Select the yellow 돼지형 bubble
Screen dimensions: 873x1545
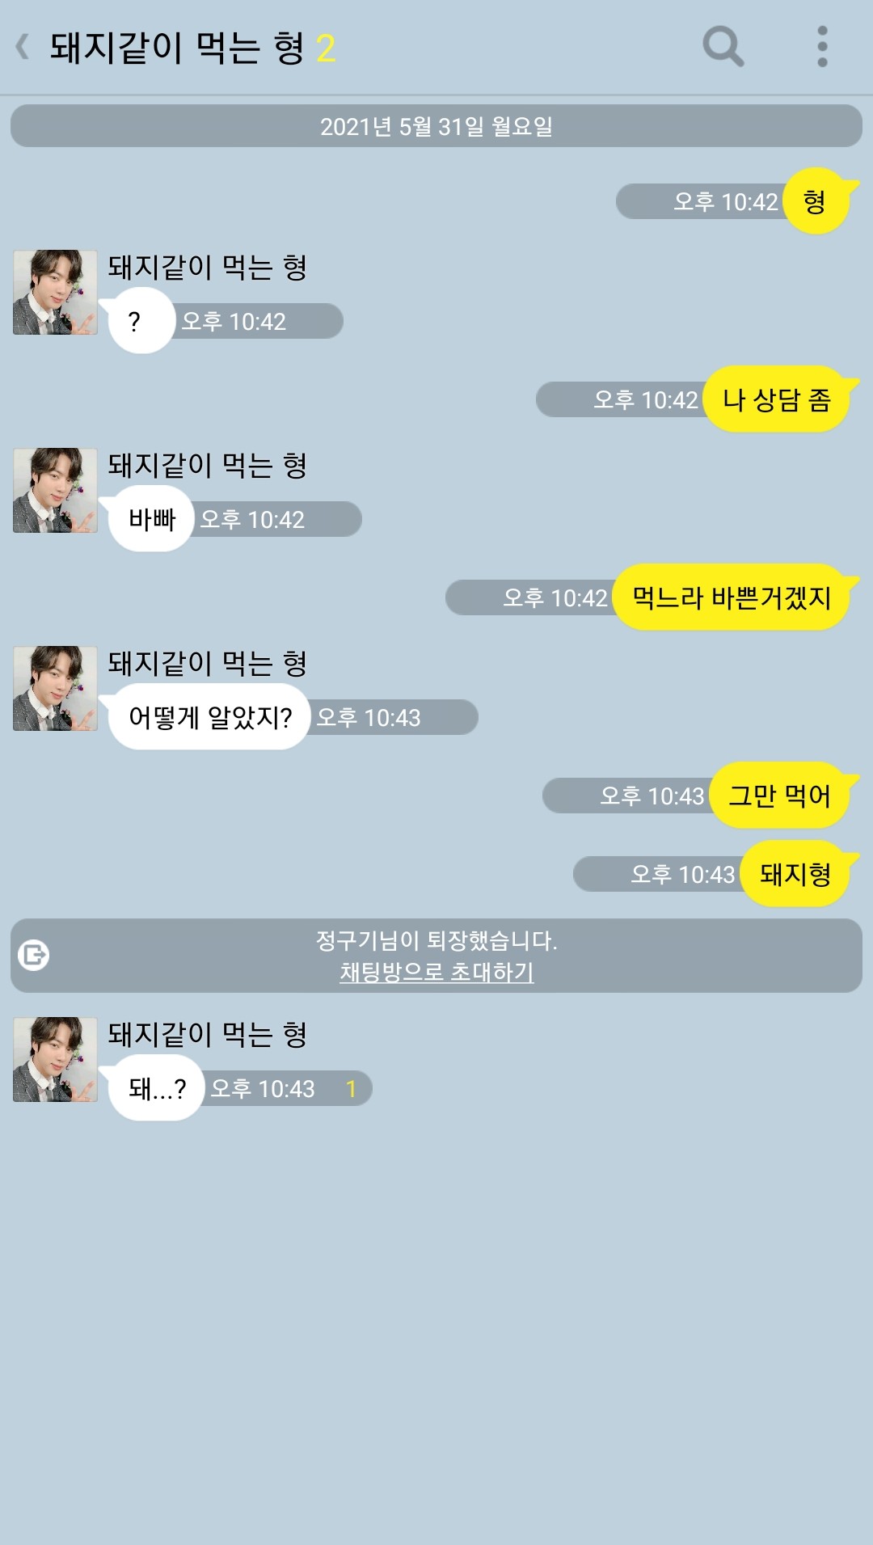click(795, 874)
